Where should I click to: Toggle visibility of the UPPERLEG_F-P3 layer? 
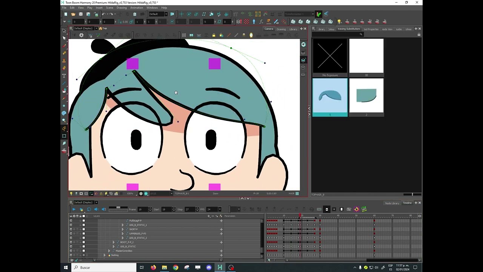[71, 233]
